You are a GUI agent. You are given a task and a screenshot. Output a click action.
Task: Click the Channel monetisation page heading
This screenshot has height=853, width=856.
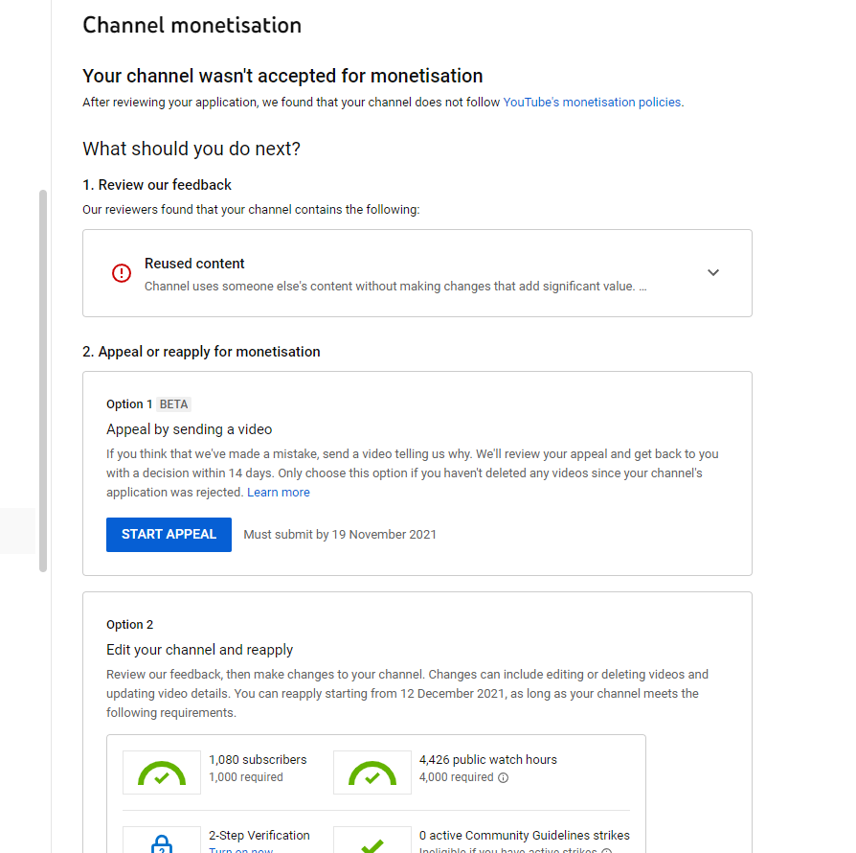(191, 25)
